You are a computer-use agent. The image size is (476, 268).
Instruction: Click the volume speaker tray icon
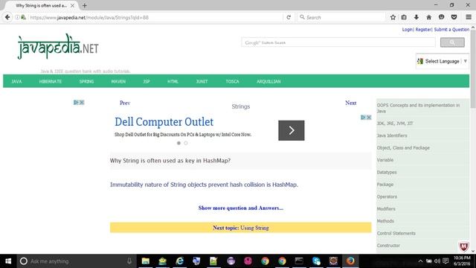click(437, 261)
